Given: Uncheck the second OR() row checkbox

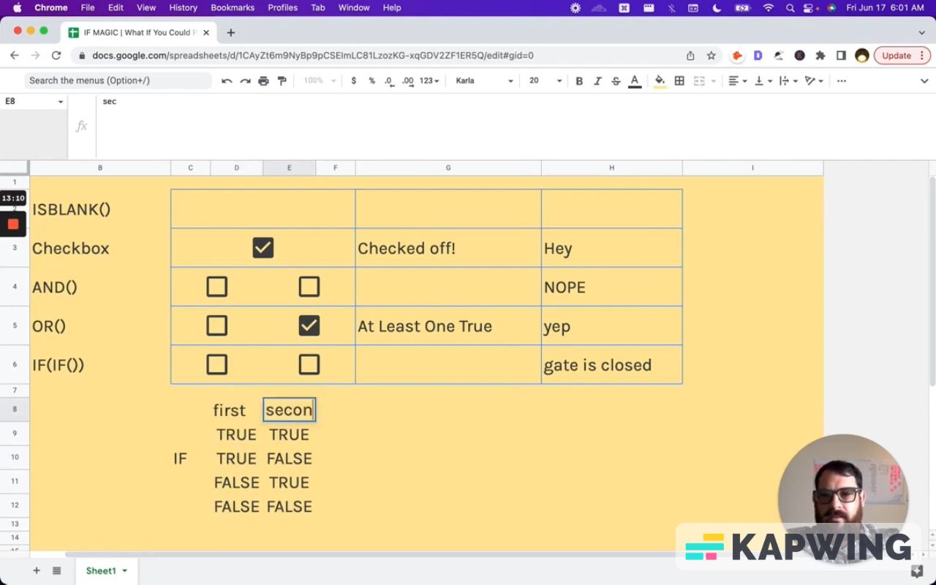Looking at the screenshot, I should click(309, 325).
